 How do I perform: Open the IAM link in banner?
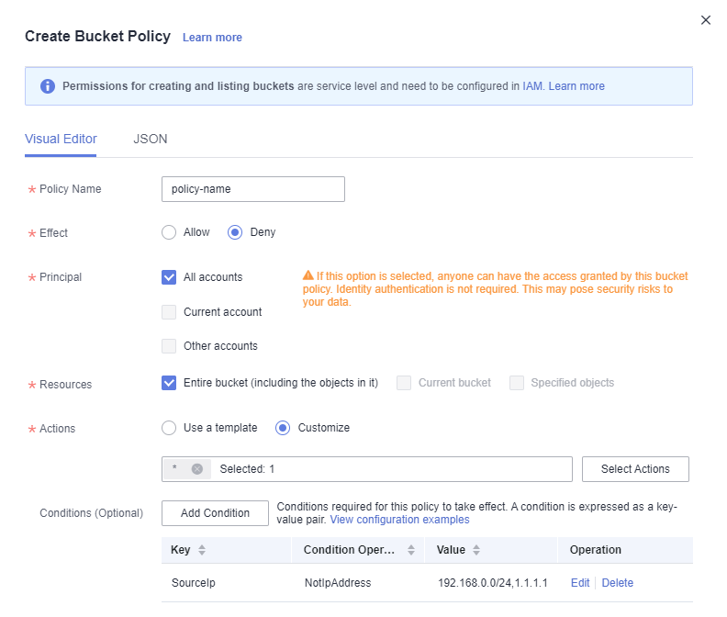[x=532, y=86]
